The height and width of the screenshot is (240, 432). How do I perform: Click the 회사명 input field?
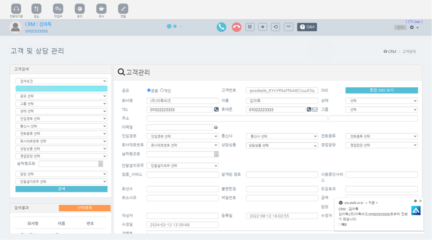[x=182, y=101]
